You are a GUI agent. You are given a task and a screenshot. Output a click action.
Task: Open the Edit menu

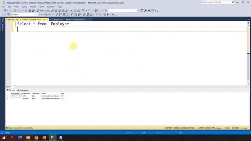(x=9, y=7)
